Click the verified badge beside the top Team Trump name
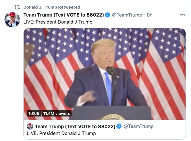The image size is (191, 141). (107, 15)
